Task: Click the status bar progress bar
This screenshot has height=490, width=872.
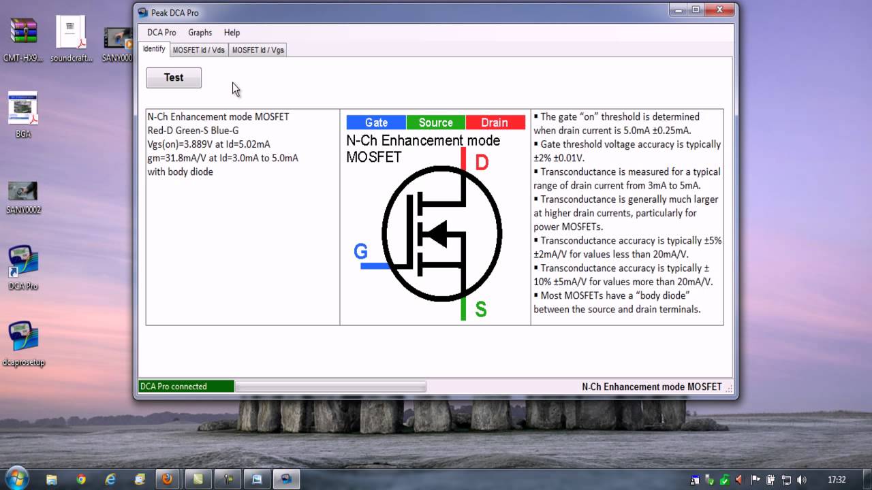Action: [330, 387]
